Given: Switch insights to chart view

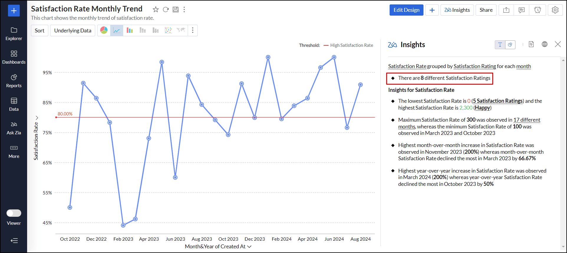Looking at the screenshot, I should [x=510, y=44].
